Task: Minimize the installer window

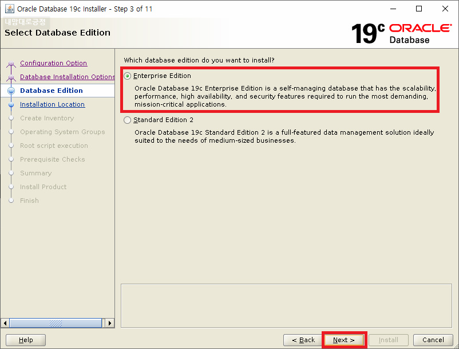Action: coord(393,9)
